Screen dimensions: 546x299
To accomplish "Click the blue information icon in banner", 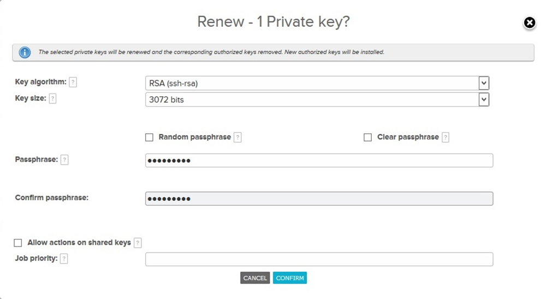I will coord(25,52).
